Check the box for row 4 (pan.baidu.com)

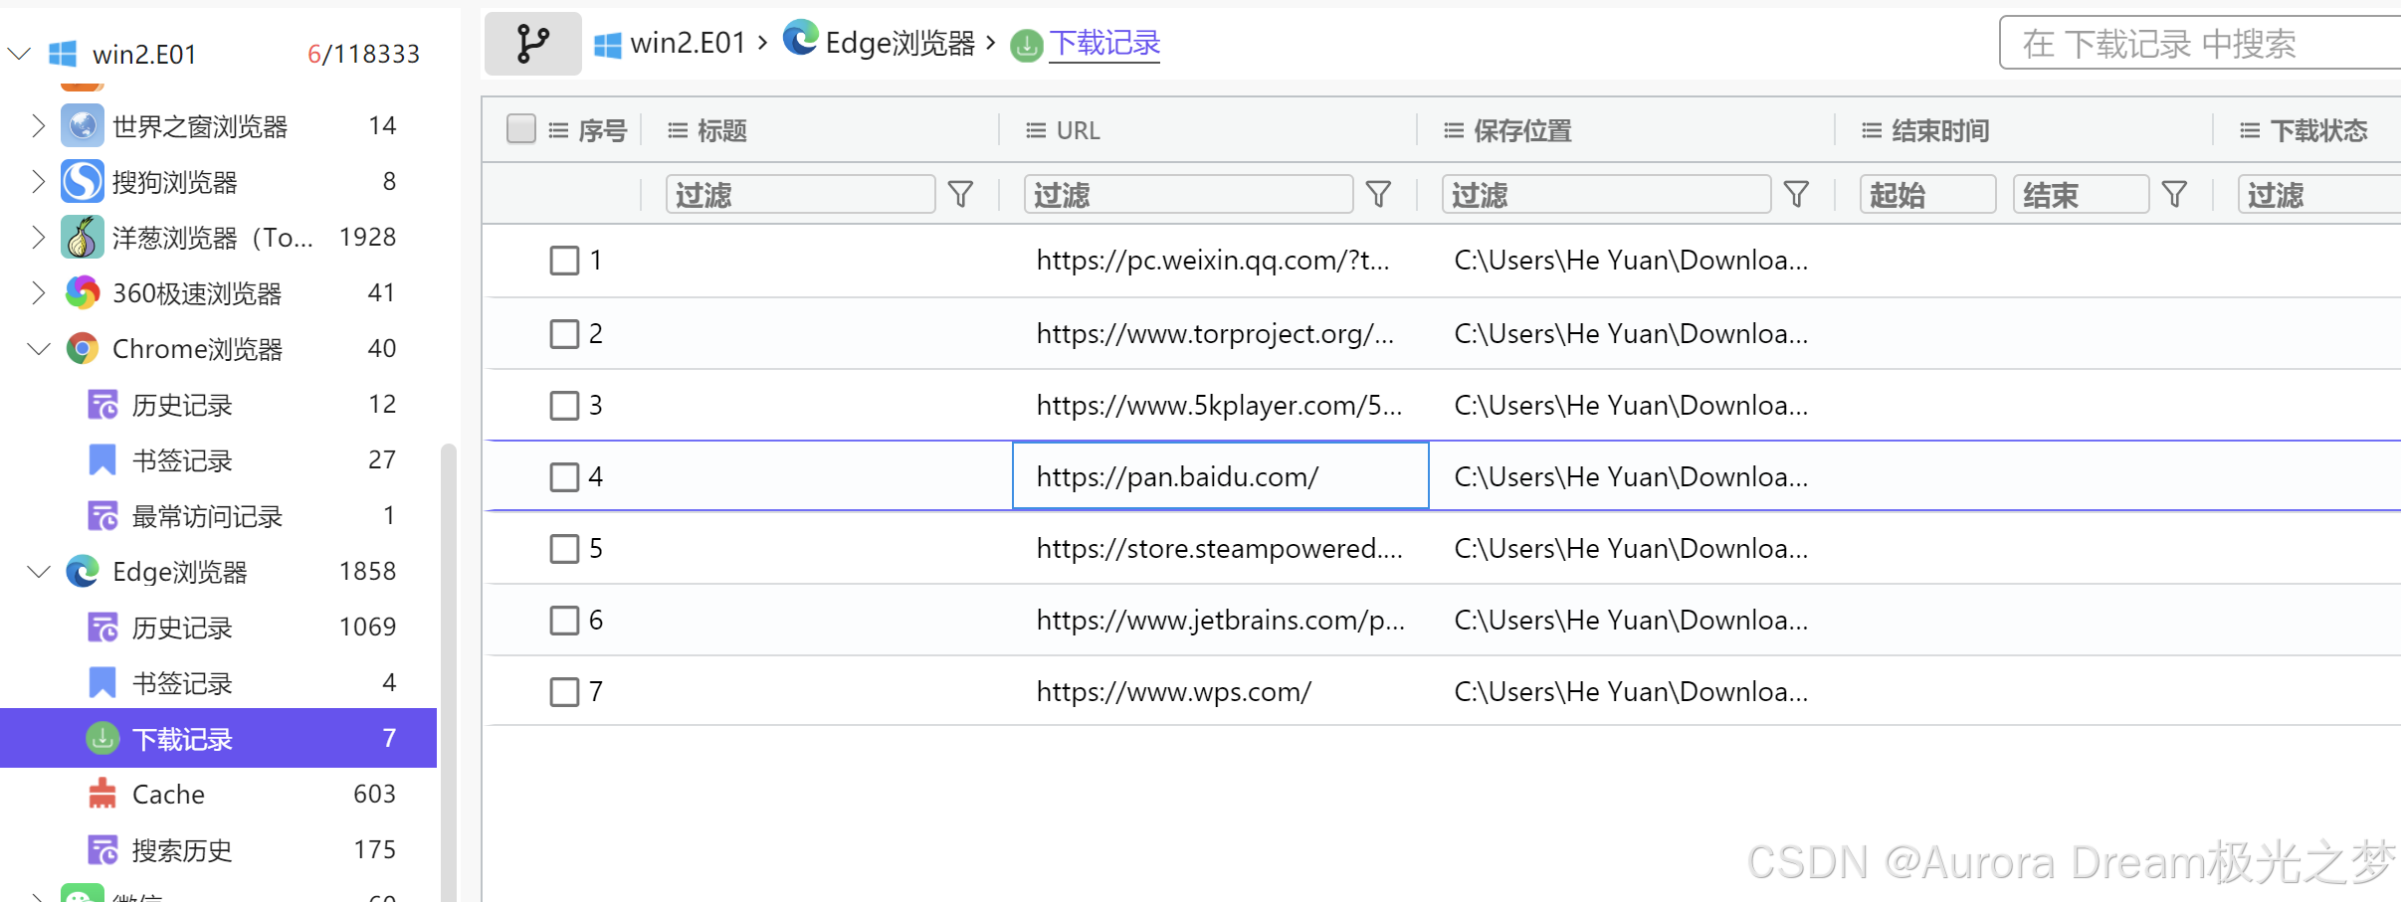coord(564,476)
